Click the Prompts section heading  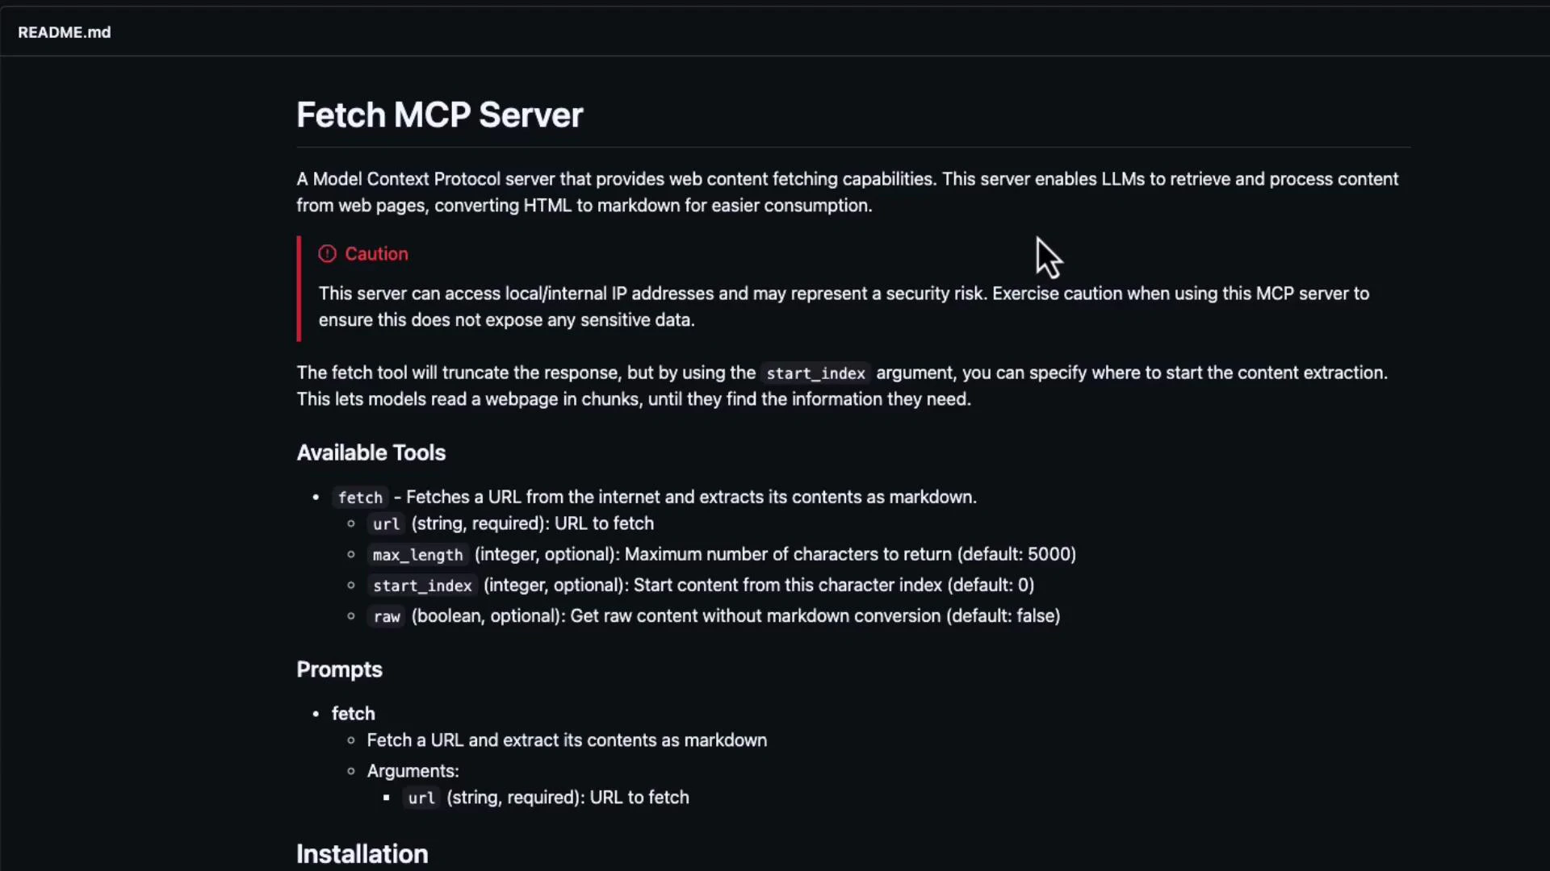pos(339,669)
